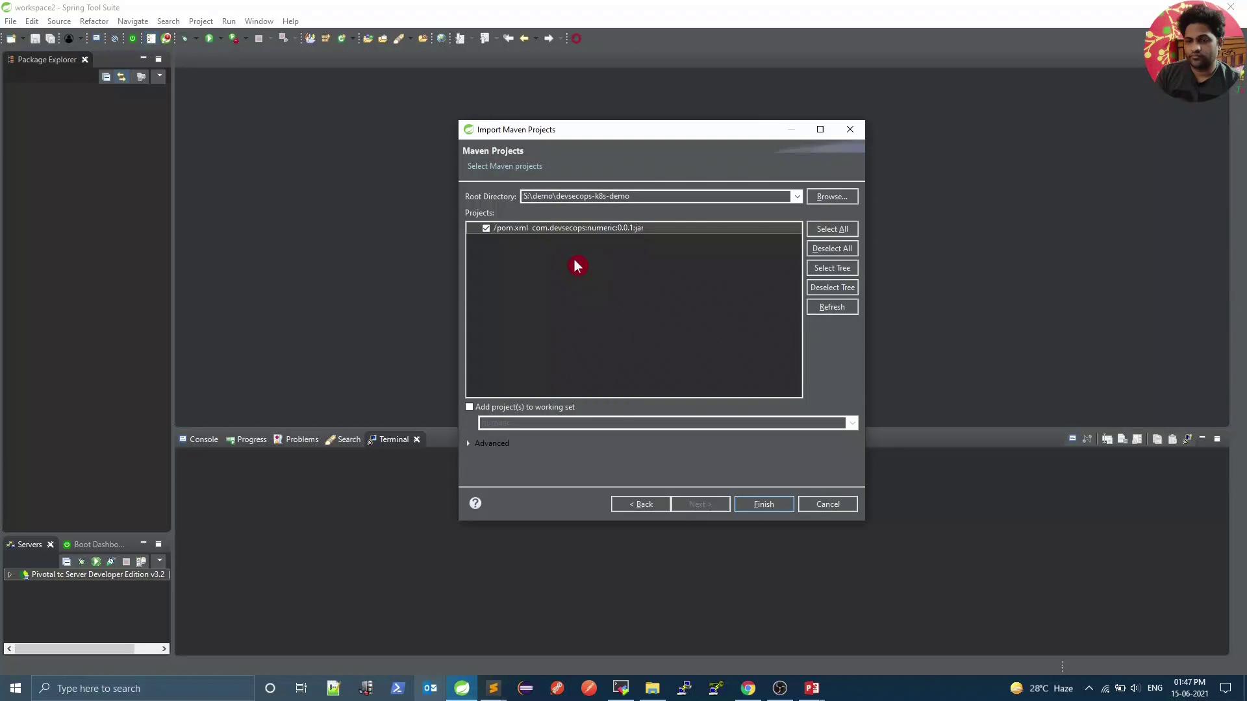Enable Add project(s) to working set
Viewport: 1247px width, 701px height.
(470, 408)
